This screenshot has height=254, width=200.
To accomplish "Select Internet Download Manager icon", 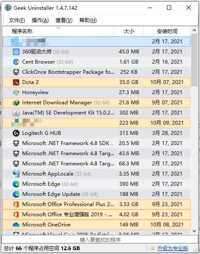I will tap(16, 103).
